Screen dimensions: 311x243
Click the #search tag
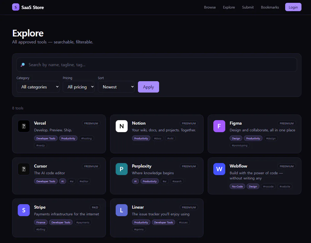click(x=177, y=181)
